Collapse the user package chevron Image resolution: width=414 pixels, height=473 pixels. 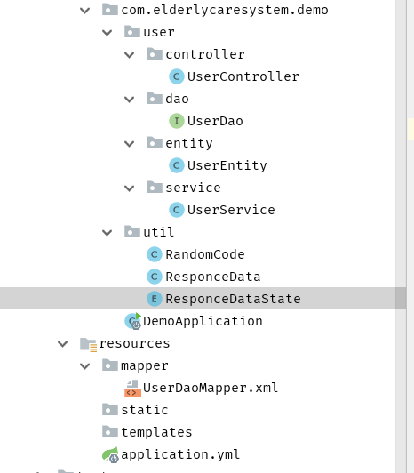coord(107,33)
